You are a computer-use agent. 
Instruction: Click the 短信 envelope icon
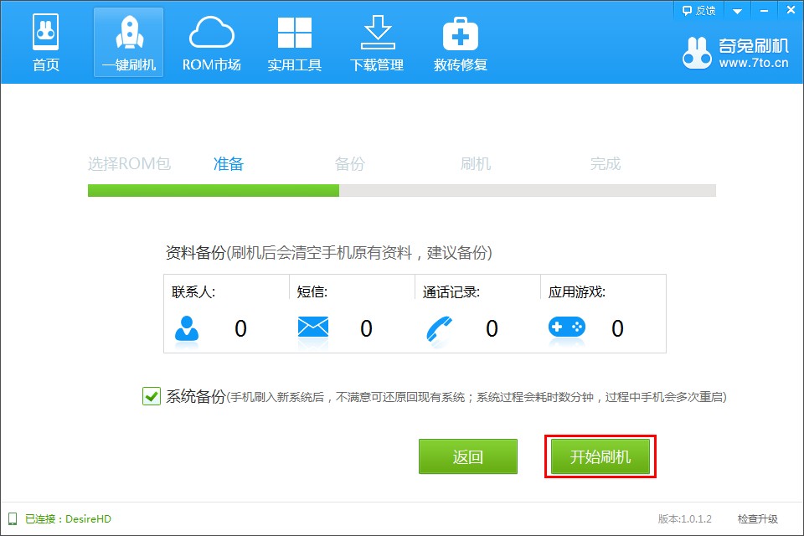click(x=312, y=327)
